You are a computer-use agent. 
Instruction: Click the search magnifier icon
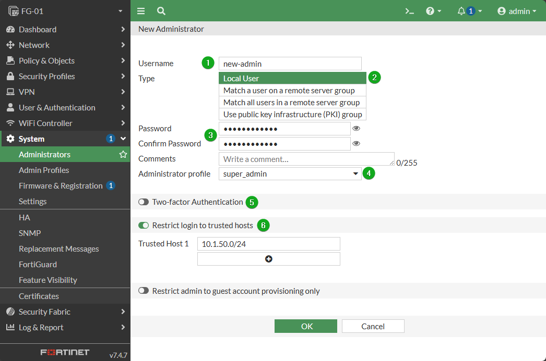161,11
